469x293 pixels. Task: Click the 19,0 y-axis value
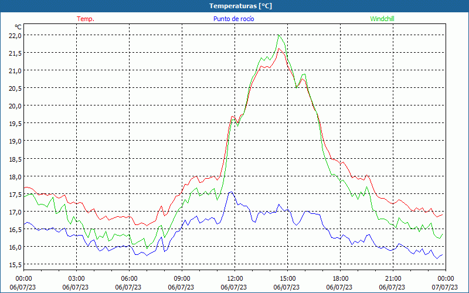coord(15,141)
